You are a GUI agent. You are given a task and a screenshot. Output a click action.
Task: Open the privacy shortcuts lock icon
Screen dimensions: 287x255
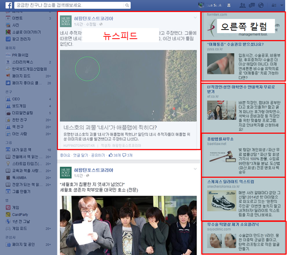point(274,5)
